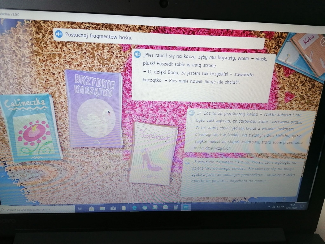Click the muted volume icon in tray

coord(283,207)
